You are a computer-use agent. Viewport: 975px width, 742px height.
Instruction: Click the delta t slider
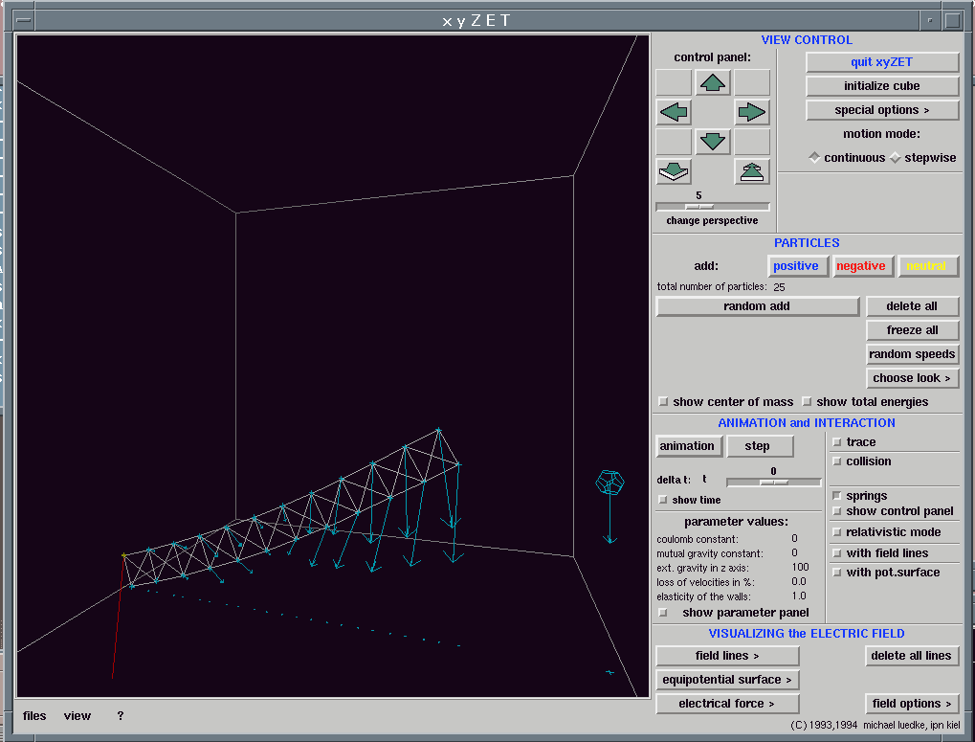(x=773, y=483)
